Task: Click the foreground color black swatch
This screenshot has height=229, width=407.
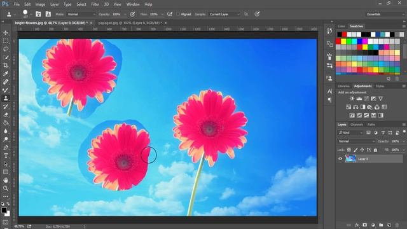Action: click(4, 211)
